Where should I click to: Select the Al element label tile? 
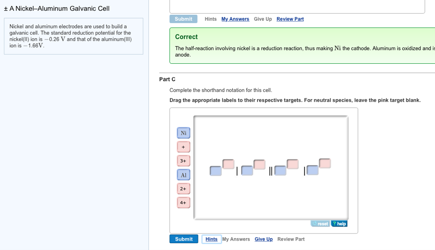point(184,175)
